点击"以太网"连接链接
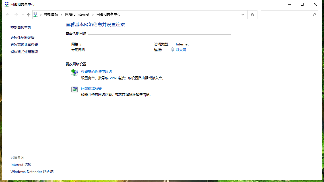The height and width of the screenshot is (182, 324). pos(180,49)
